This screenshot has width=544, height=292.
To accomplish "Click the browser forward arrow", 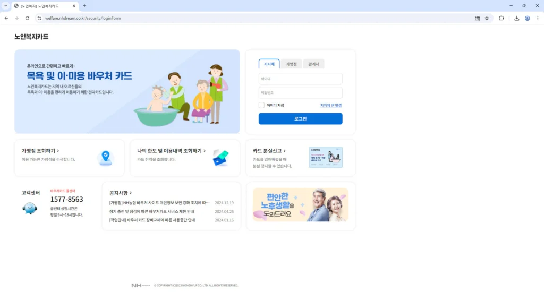I will click(16, 18).
